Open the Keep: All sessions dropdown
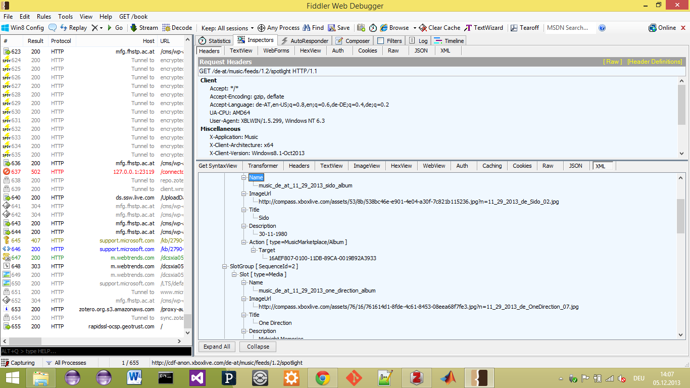Viewport: 690px width, 388px height. [227, 28]
